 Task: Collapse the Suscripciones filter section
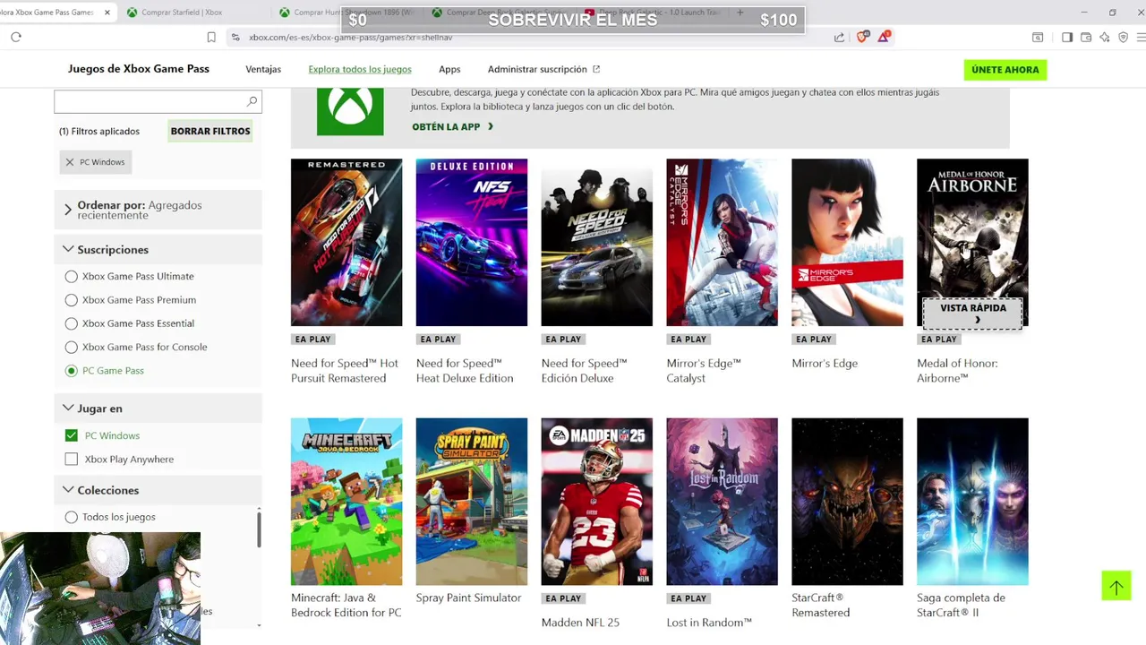coord(158,249)
